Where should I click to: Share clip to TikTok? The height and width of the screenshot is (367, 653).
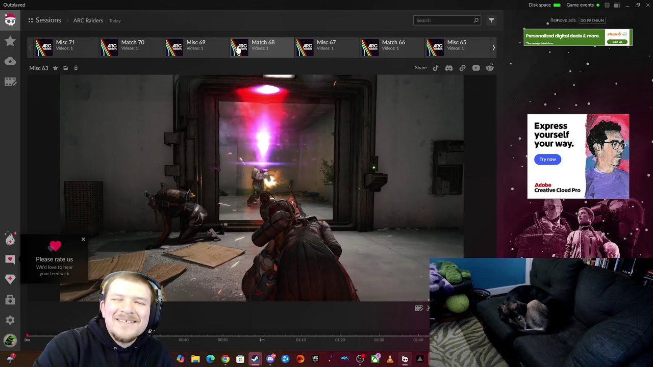point(436,68)
